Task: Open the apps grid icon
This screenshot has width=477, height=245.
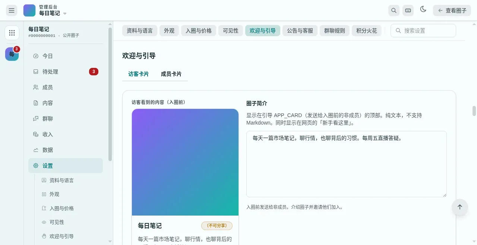Action: 12,33
